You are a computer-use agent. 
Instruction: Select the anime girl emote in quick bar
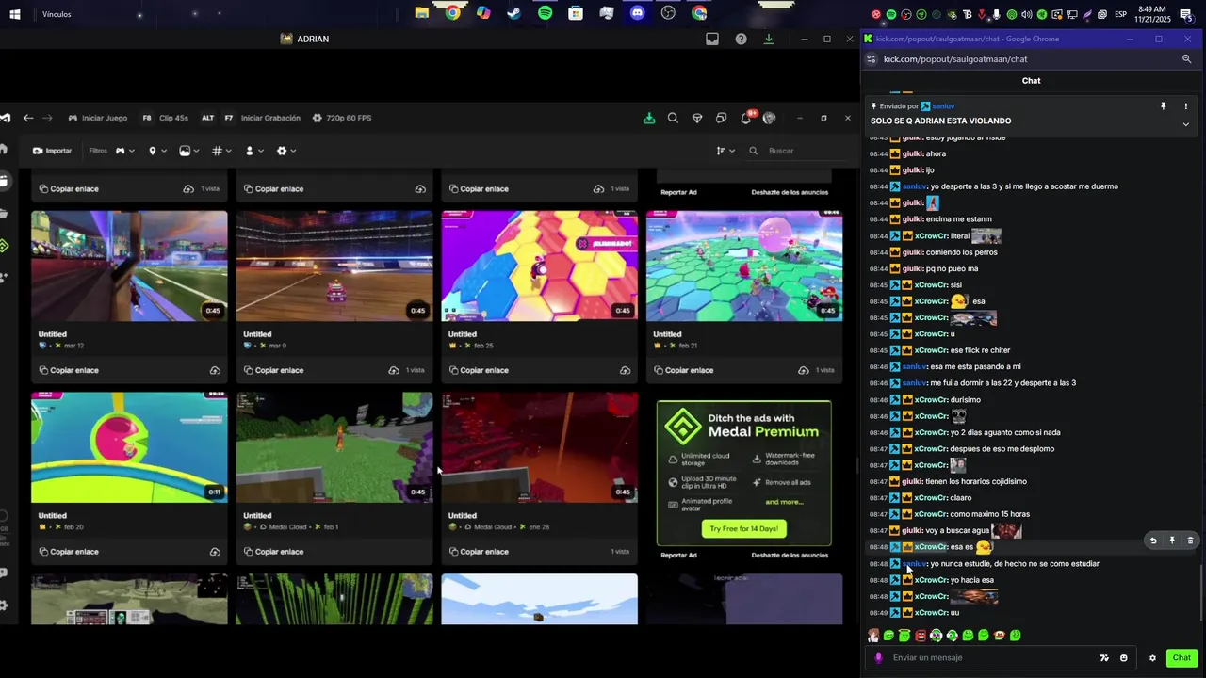pos(873,636)
